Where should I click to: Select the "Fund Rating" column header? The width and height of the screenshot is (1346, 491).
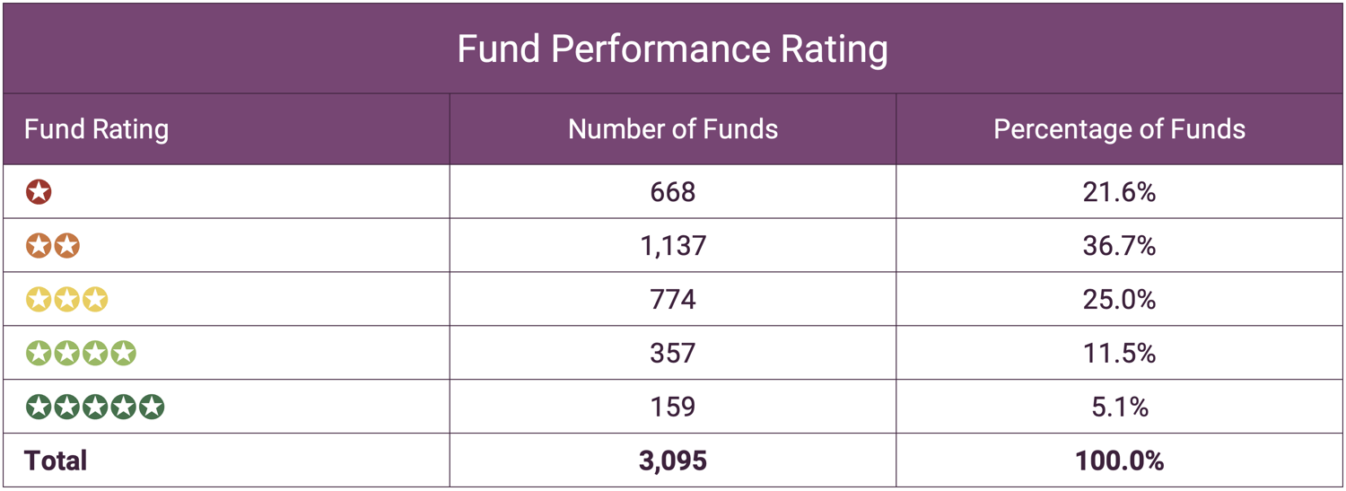pyautogui.click(x=96, y=129)
